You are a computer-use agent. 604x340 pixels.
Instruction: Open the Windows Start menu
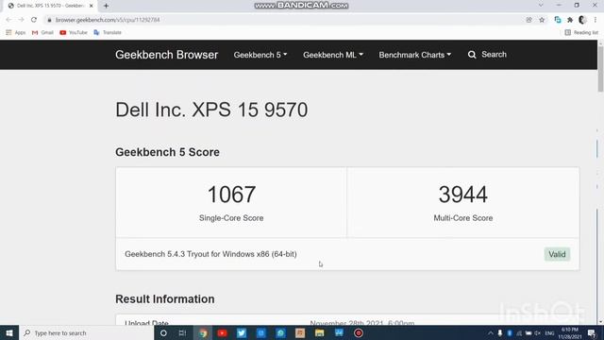(9, 332)
